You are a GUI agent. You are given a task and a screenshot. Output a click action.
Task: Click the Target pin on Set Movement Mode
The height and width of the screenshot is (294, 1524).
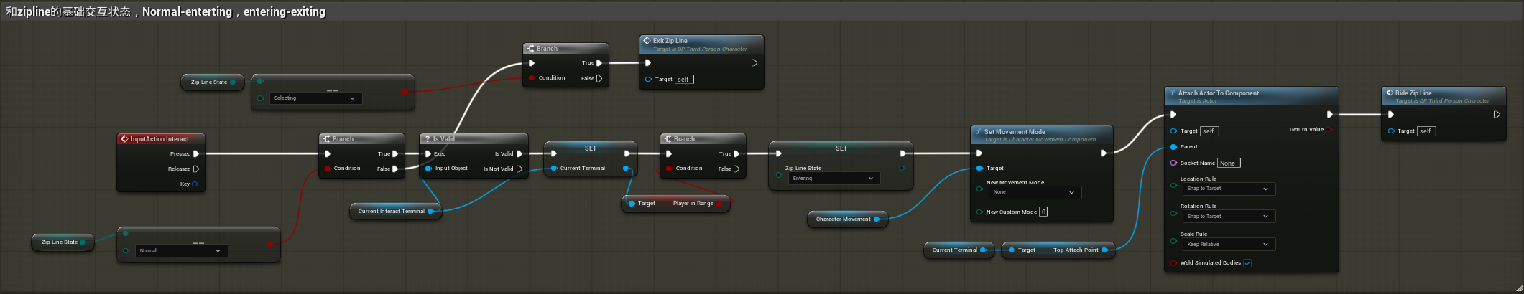[x=979, y=168]
